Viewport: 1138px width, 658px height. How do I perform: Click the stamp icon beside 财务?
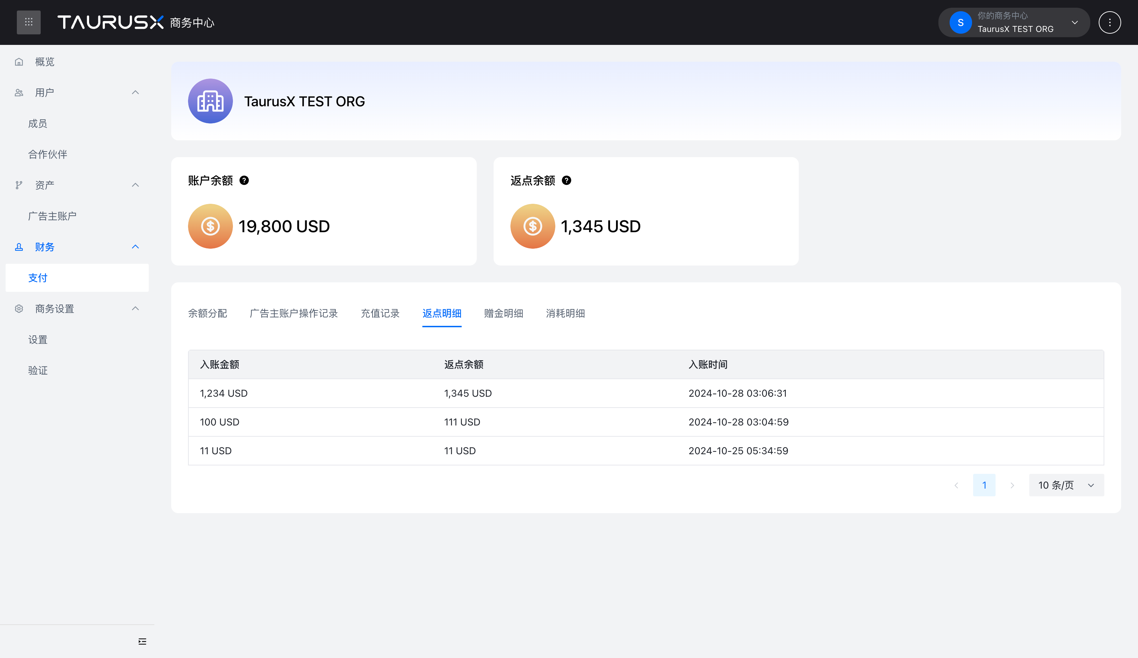pyautogui.click(x=19, y=247)
